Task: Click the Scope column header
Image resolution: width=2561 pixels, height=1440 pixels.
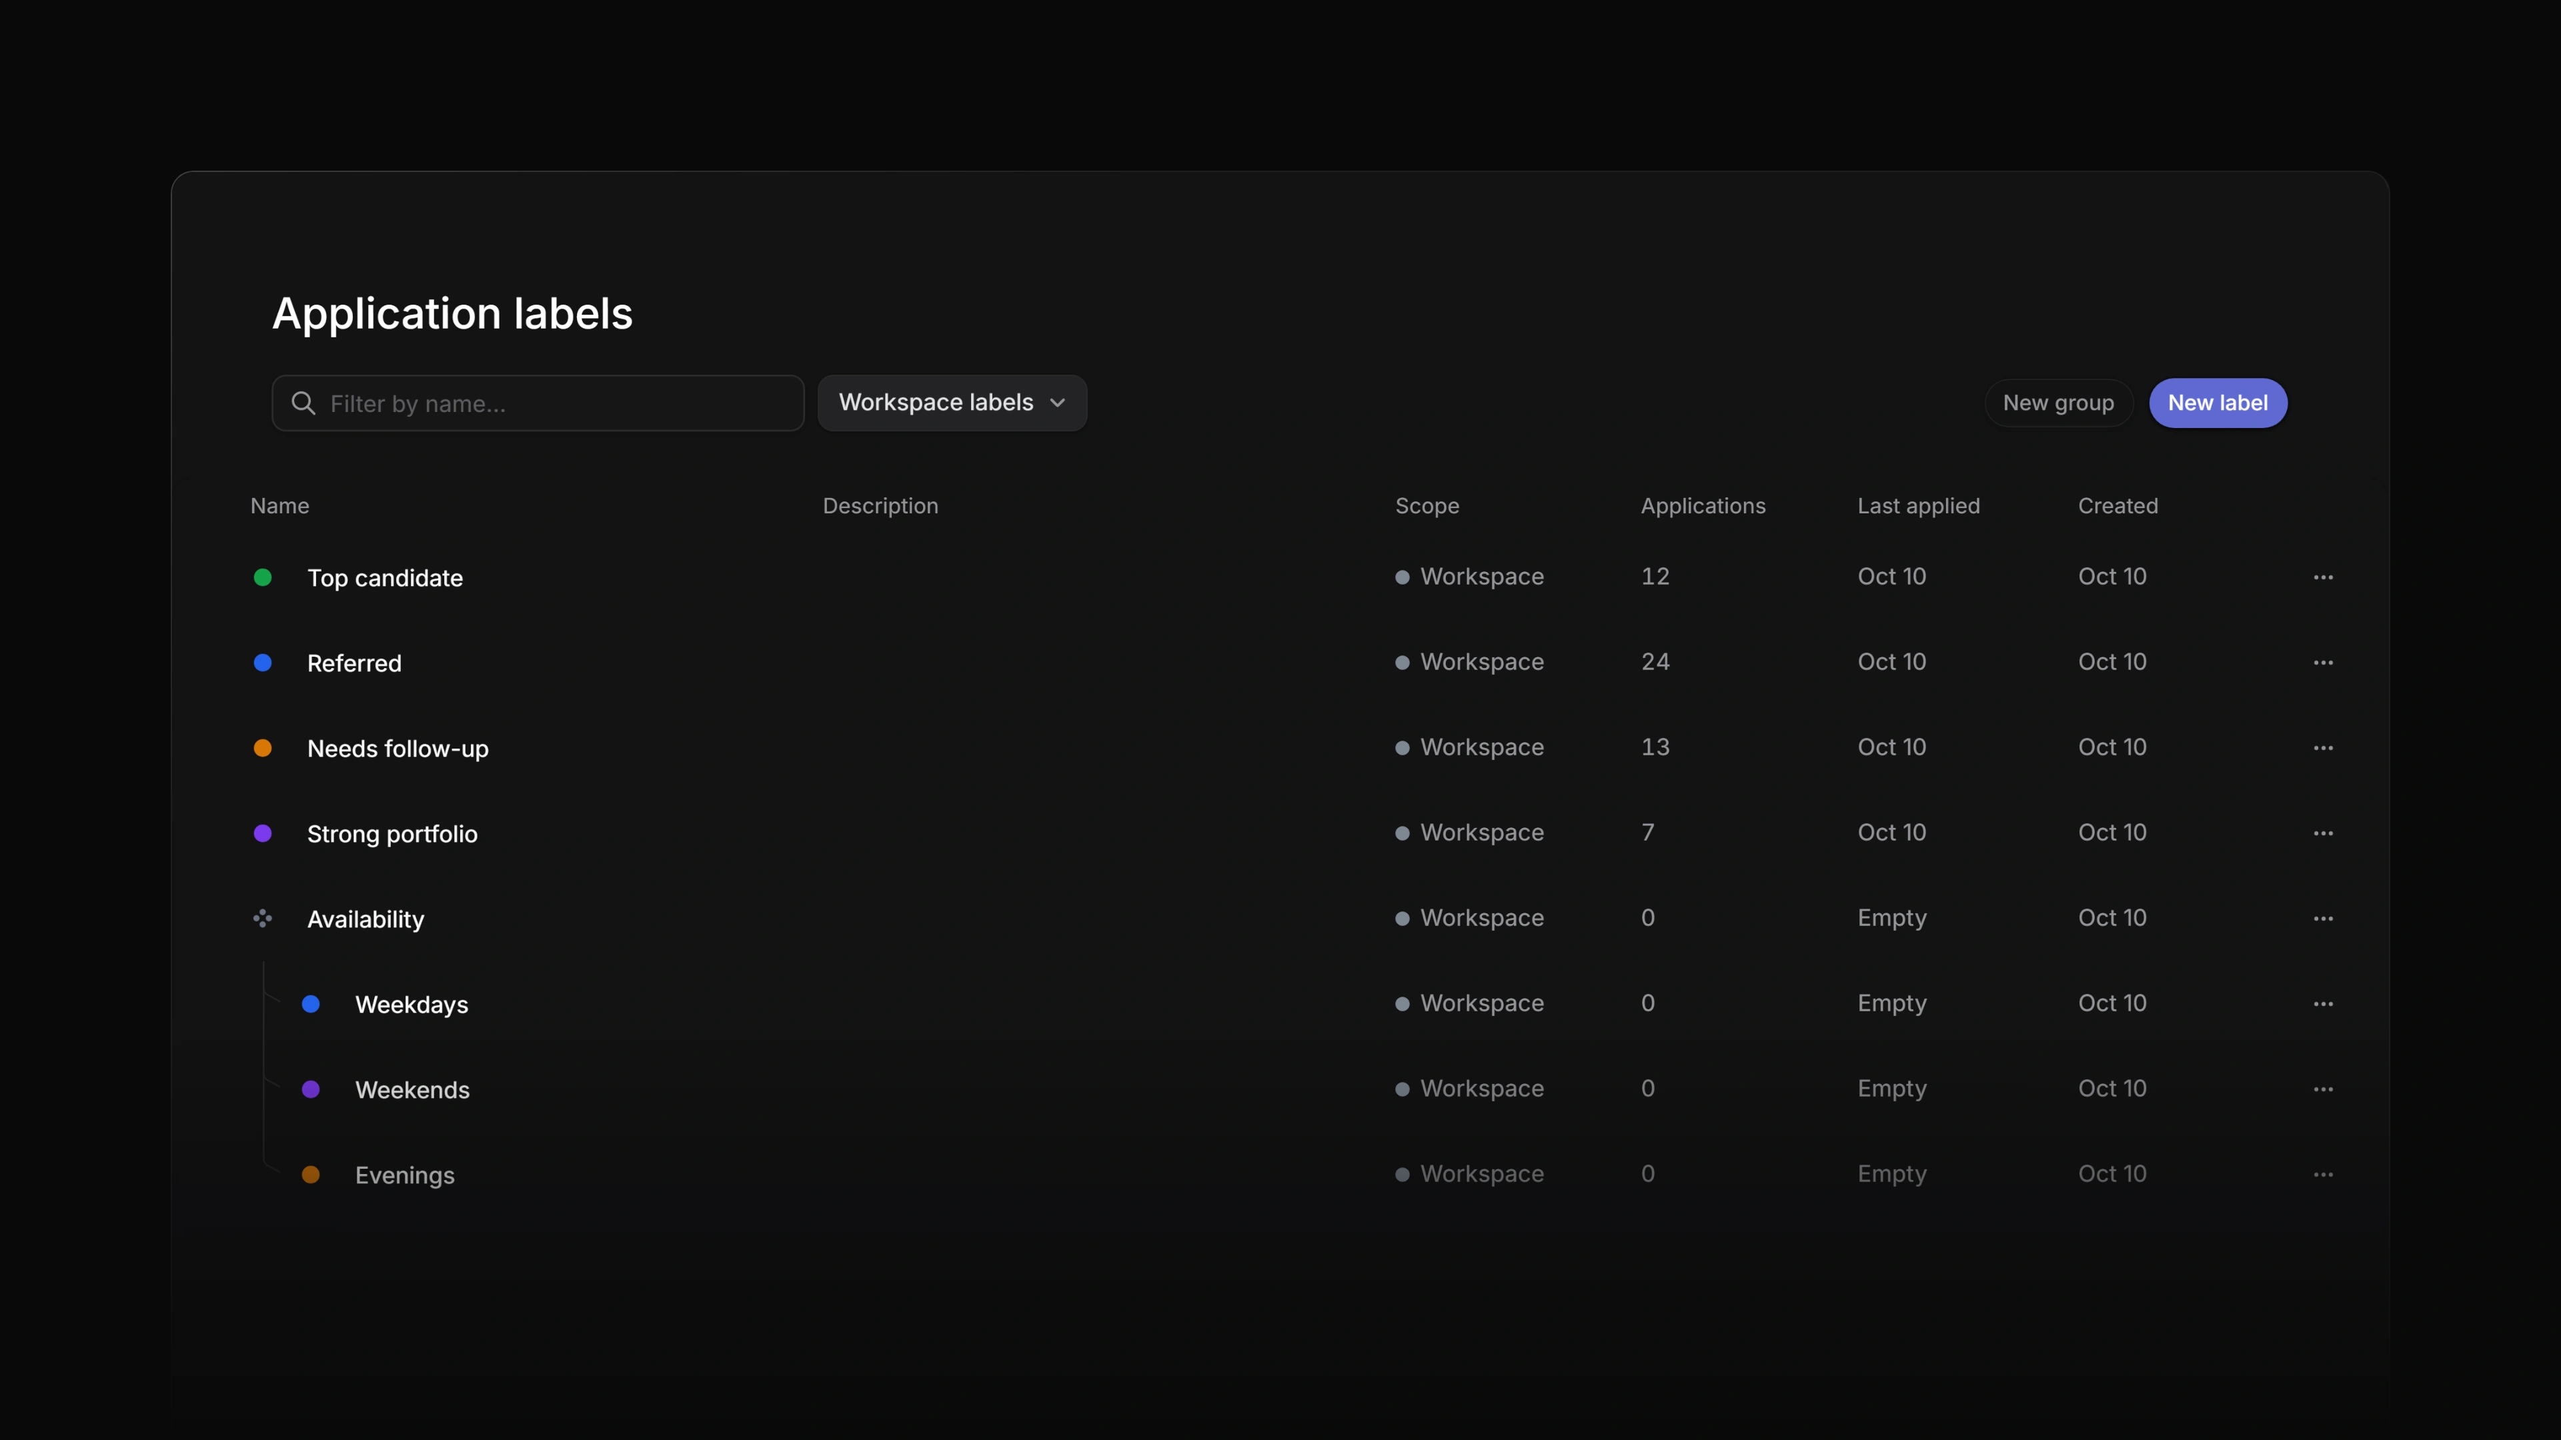Action: point(1427,506)
